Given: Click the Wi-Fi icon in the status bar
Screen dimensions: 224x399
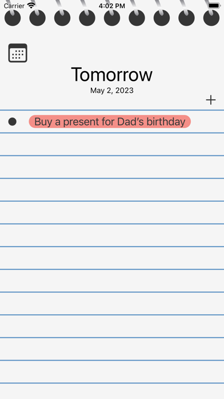Looking at the screenshot, I should [x=31, y=6].
